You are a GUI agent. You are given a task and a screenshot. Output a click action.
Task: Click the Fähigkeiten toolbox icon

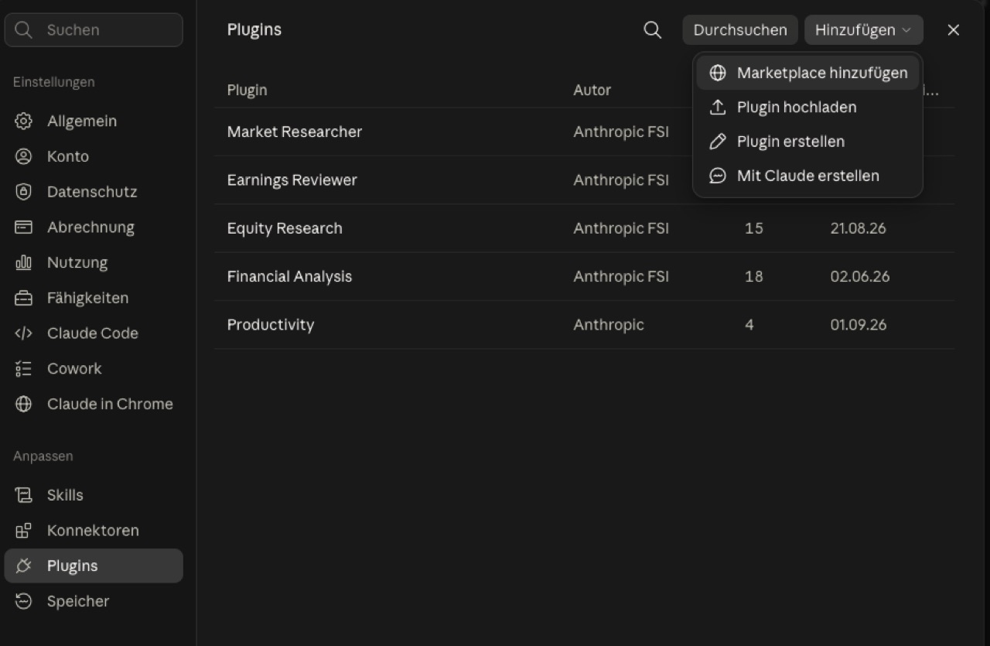coord(24,298)
